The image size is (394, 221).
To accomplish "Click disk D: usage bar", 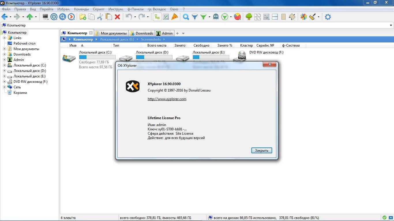I will [154, 57].
